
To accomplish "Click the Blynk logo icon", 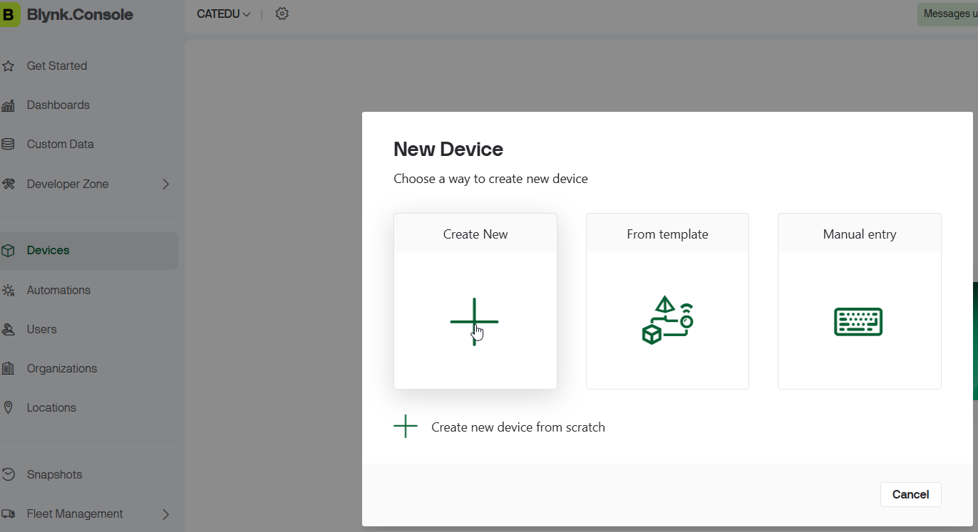I will pos(9,14).
